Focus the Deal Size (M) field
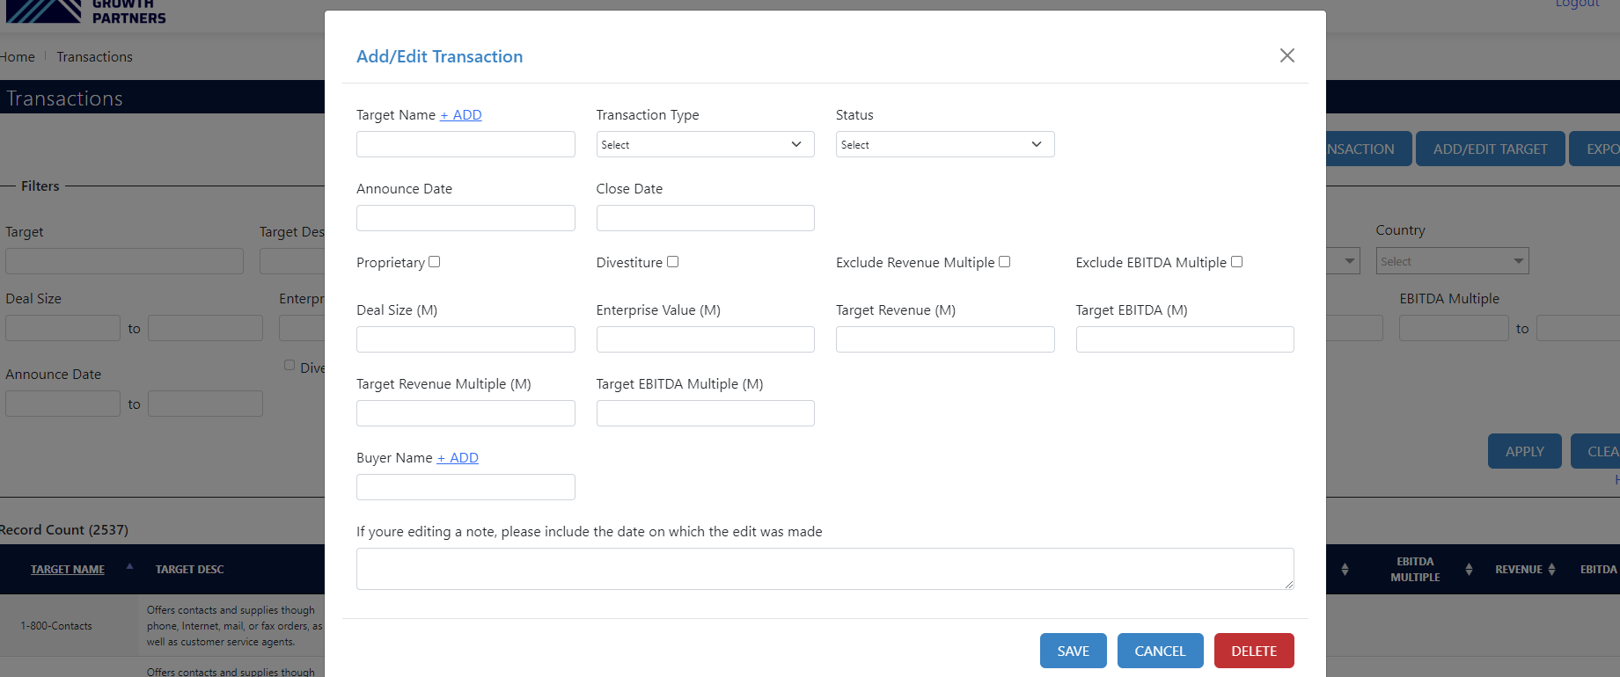 coord(465,339)
